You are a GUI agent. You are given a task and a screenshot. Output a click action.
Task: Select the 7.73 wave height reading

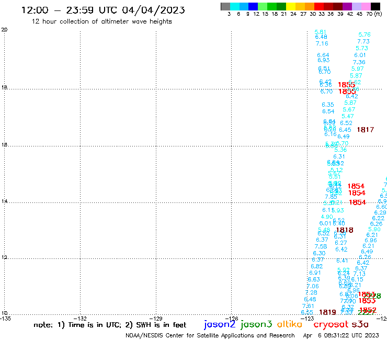363,41
